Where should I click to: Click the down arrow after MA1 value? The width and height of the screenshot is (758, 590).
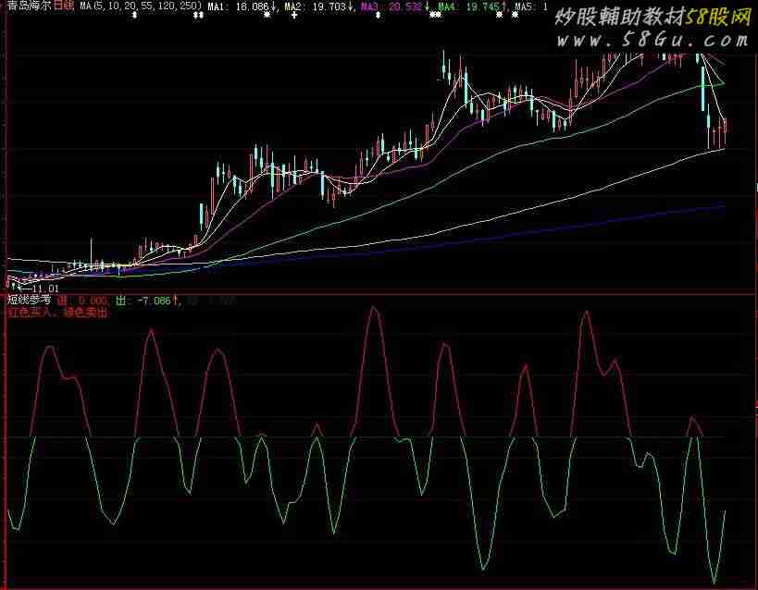(275, 6)
